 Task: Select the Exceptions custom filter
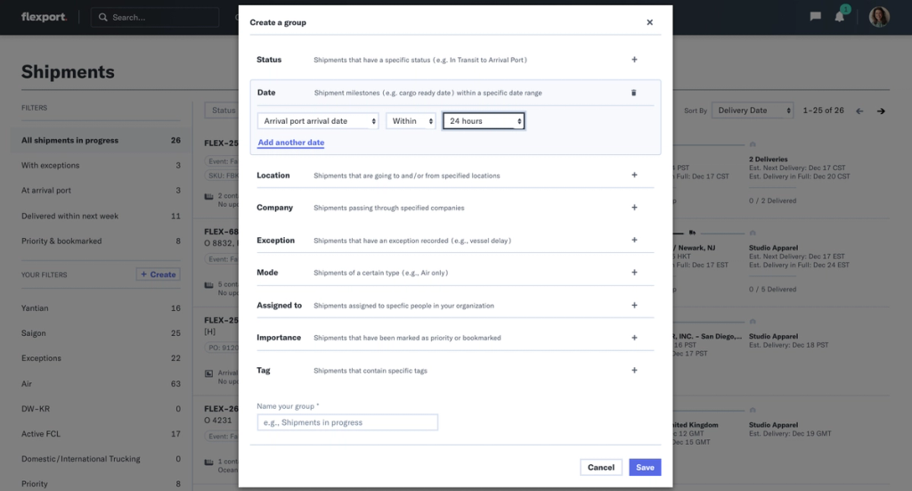coord(101,358)
